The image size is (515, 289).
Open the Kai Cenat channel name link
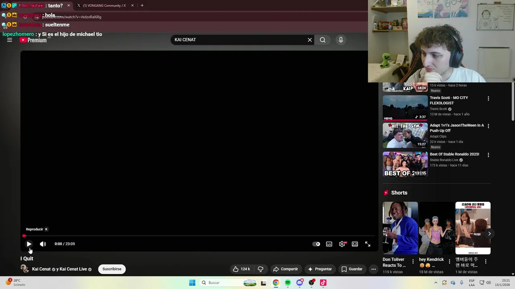(x=41, y=269)
